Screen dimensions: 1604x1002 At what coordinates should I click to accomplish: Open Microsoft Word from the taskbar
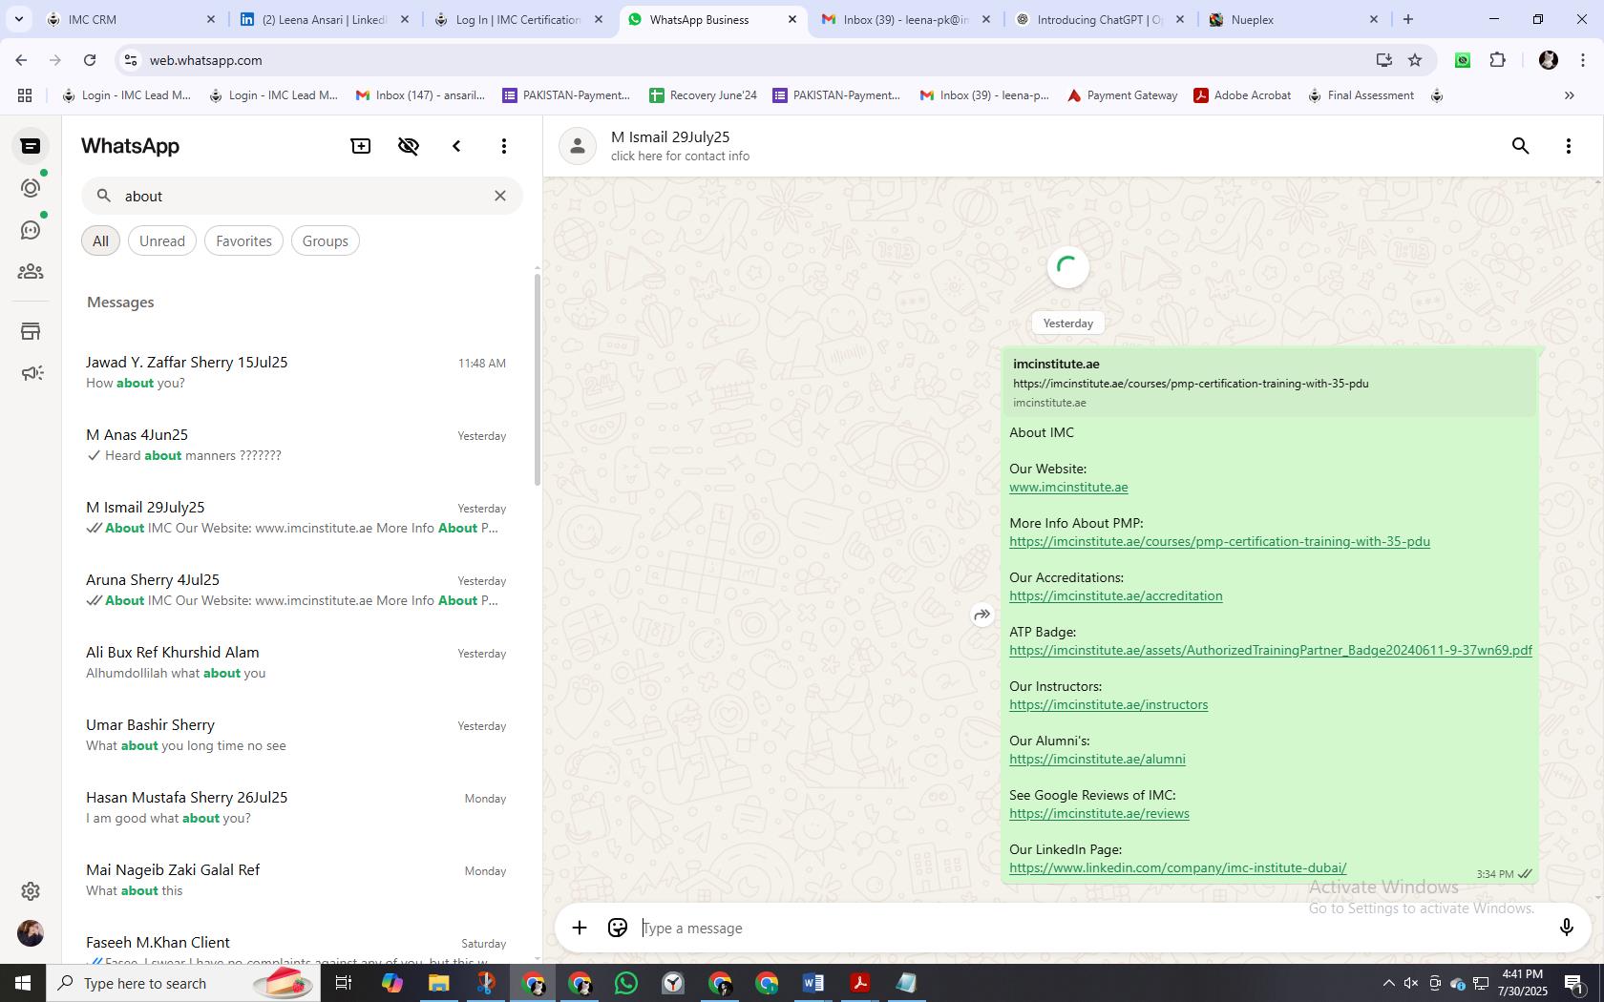(x=813, y=983)
